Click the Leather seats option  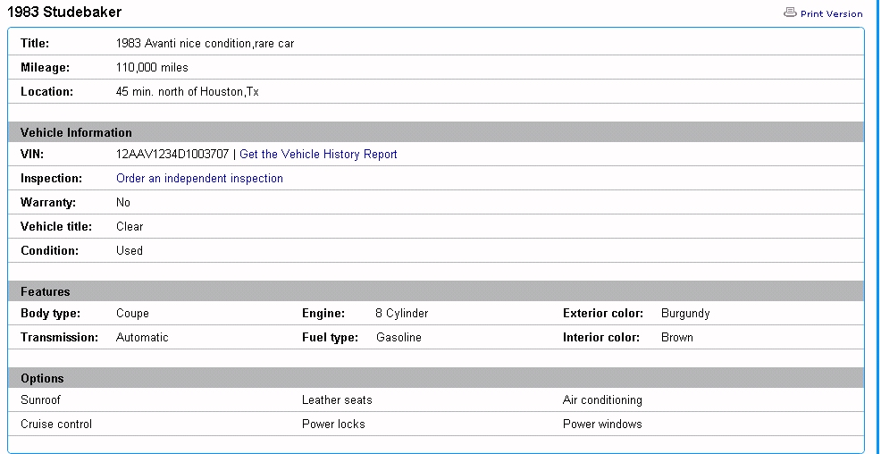click(x=337, y=400)
